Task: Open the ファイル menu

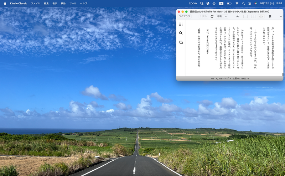Action: [x=36, y=3]
